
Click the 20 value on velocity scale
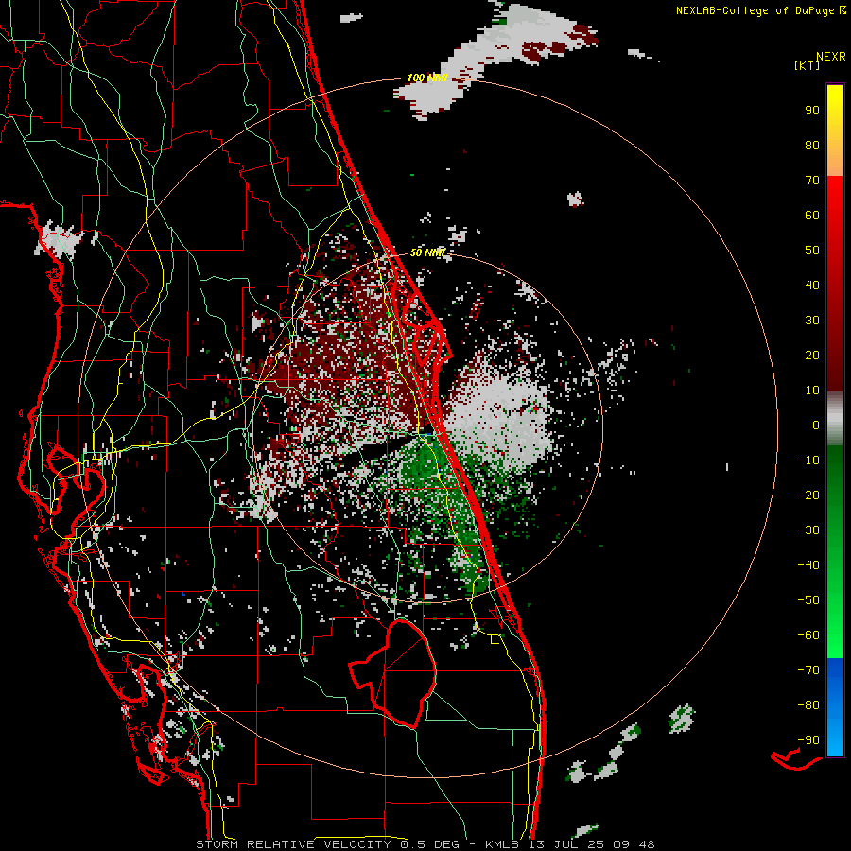[x=812, y=356]
